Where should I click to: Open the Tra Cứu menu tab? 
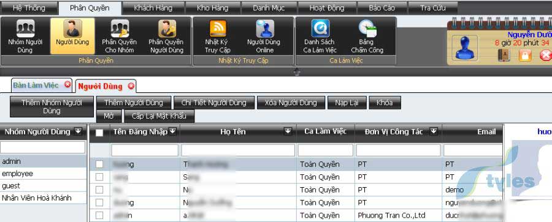click(x=432, y=8)
